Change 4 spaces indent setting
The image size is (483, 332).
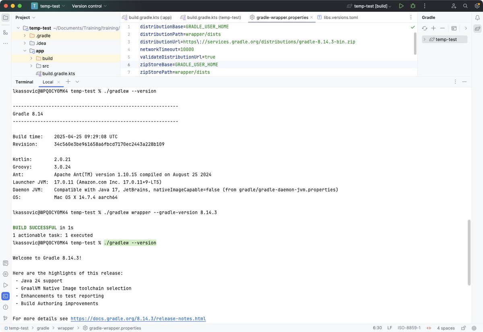(x=446, y=328)
